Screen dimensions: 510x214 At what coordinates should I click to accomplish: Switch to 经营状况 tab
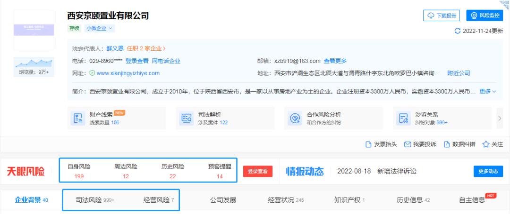point(286,200)
